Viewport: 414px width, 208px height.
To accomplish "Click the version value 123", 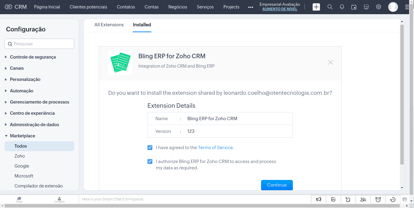I will coord(191,131).
